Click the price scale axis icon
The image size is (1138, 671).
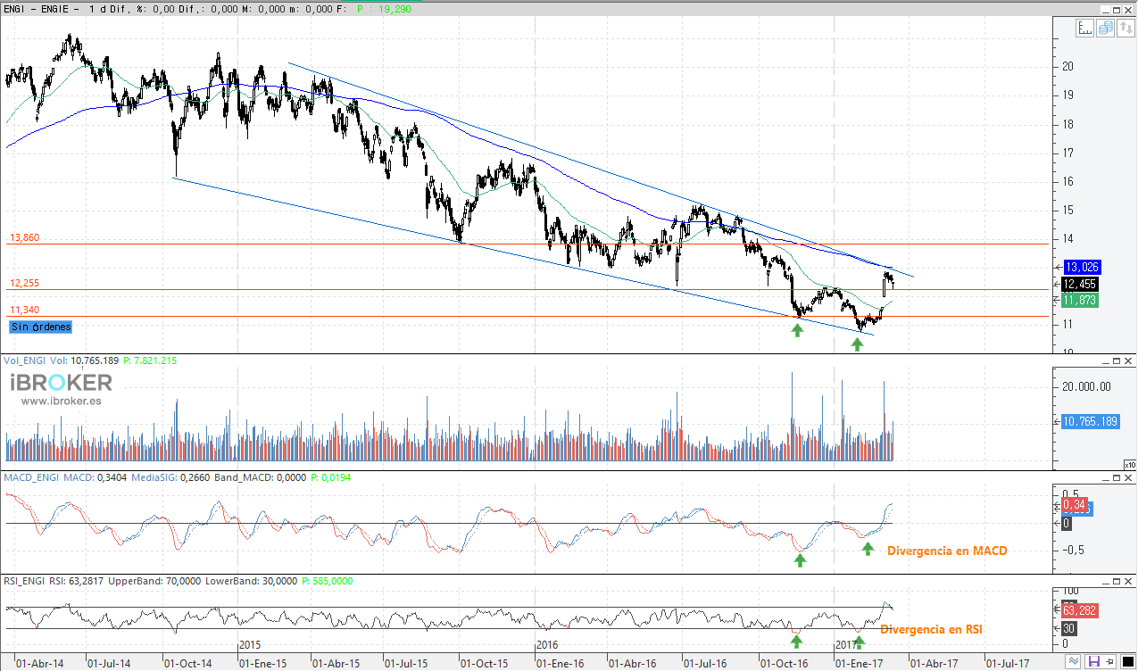coord(1084,29)
